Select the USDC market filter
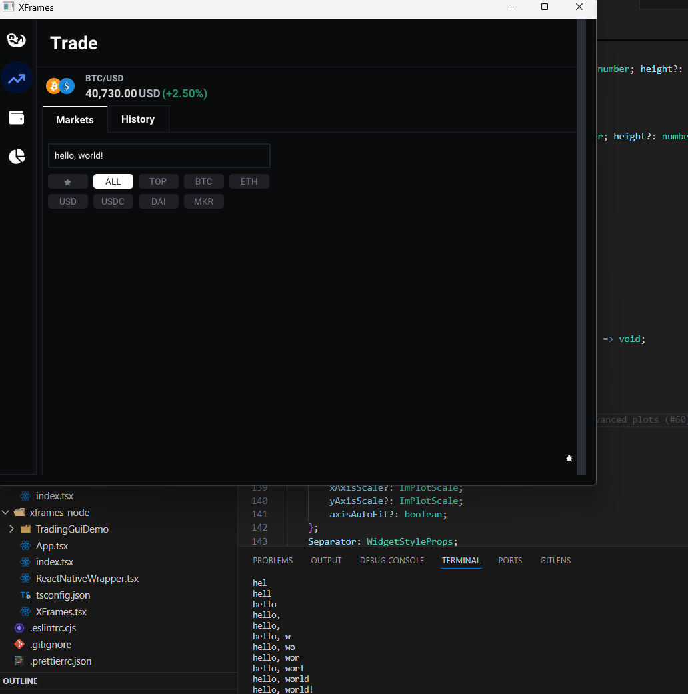 point(113,201)
